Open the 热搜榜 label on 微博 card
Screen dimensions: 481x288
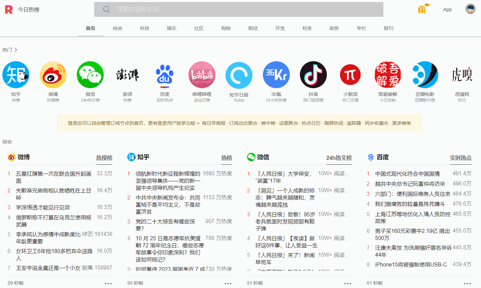(x=104, y=158)
